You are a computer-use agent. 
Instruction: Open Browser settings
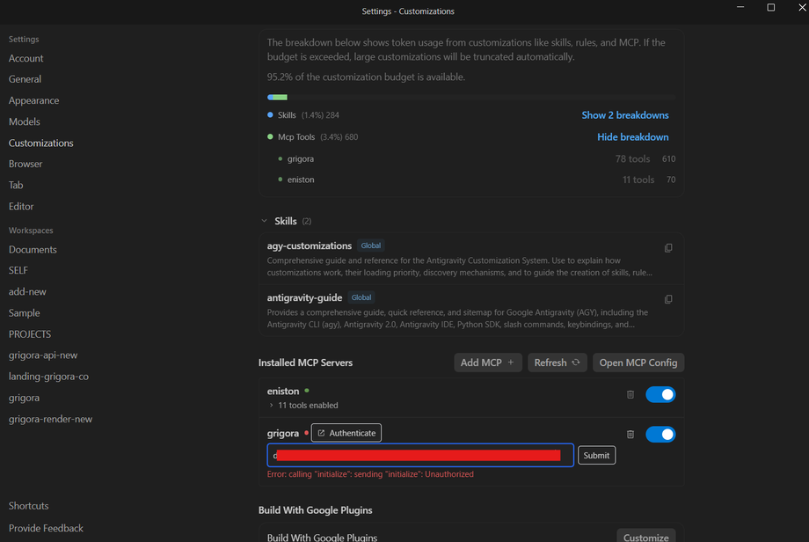(x=26, y=164)
